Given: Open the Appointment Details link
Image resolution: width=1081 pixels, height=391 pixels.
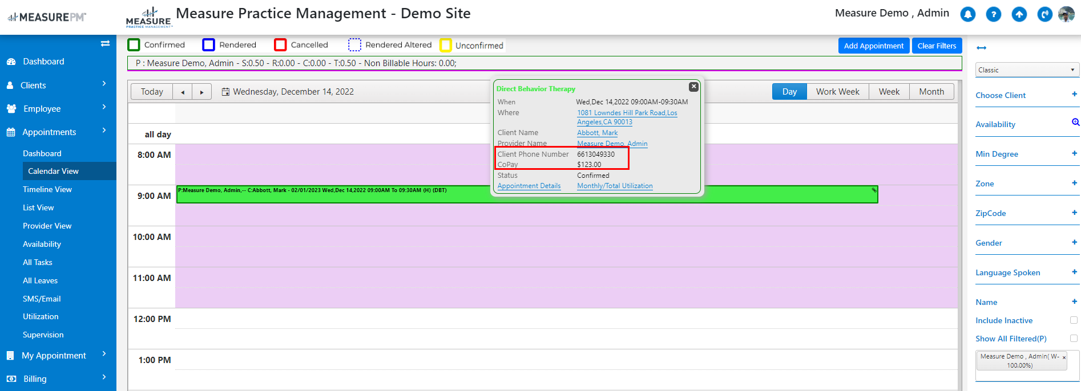Looking at the screenshot, I should pos(529,186).
